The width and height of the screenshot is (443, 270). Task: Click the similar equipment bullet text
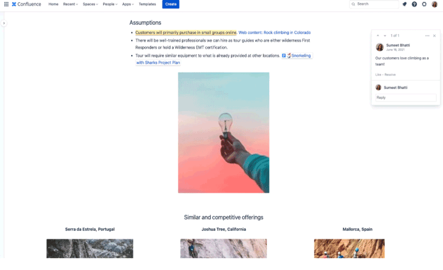(207, 55)
